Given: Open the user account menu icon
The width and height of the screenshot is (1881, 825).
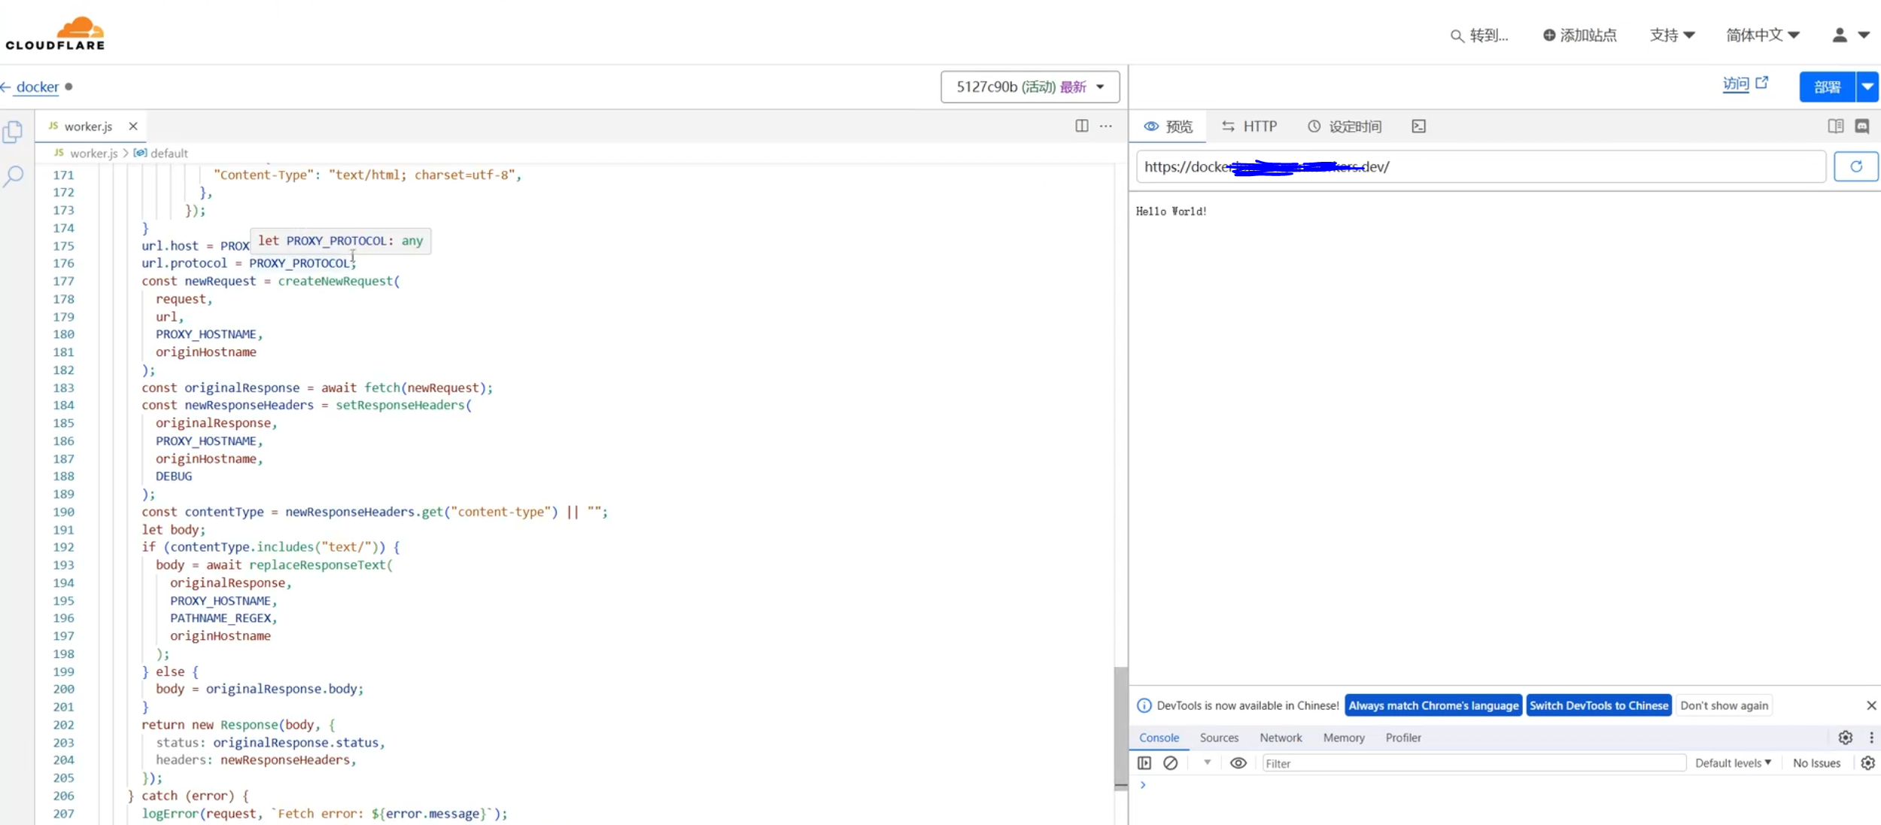Looking at the screenshot, I should [x=1850, y=35].
